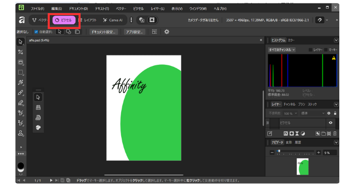354x185 pixels.
Task: Open the Canva AI studio
Action: [113, 20]
